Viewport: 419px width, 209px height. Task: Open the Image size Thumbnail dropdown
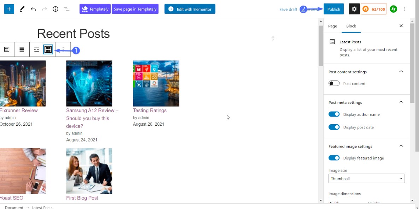366,179
